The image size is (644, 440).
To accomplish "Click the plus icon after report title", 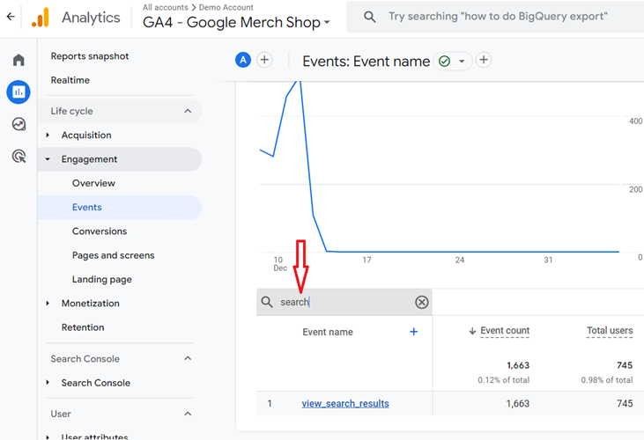I will click(484, 60).
